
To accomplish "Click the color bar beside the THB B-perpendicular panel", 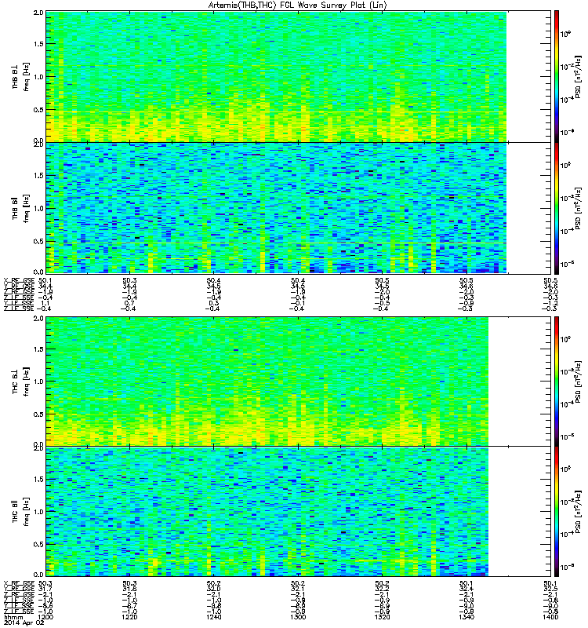I will [x=557, y=76].
